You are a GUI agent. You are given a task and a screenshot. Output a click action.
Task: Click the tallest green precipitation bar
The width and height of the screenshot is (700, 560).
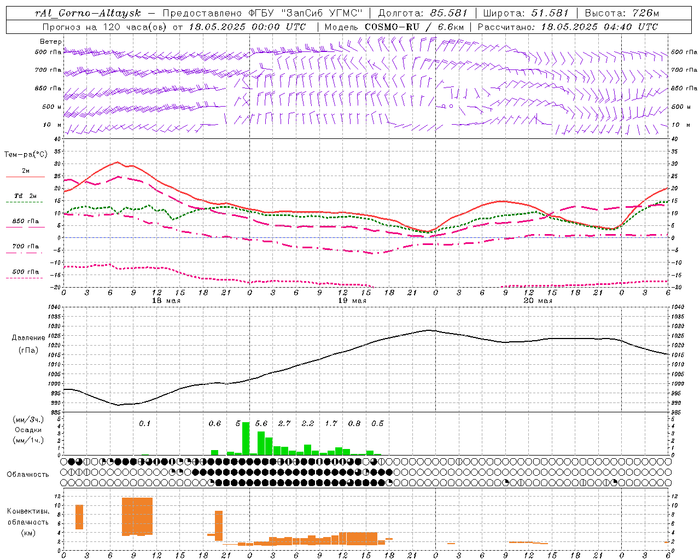246,439
